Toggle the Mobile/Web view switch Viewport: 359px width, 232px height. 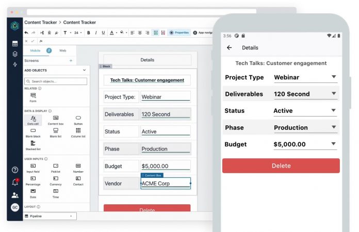pyautogui.click(x=49, y=51)
